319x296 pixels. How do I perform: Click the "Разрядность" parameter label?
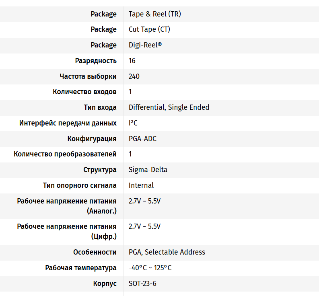point(96,61)
